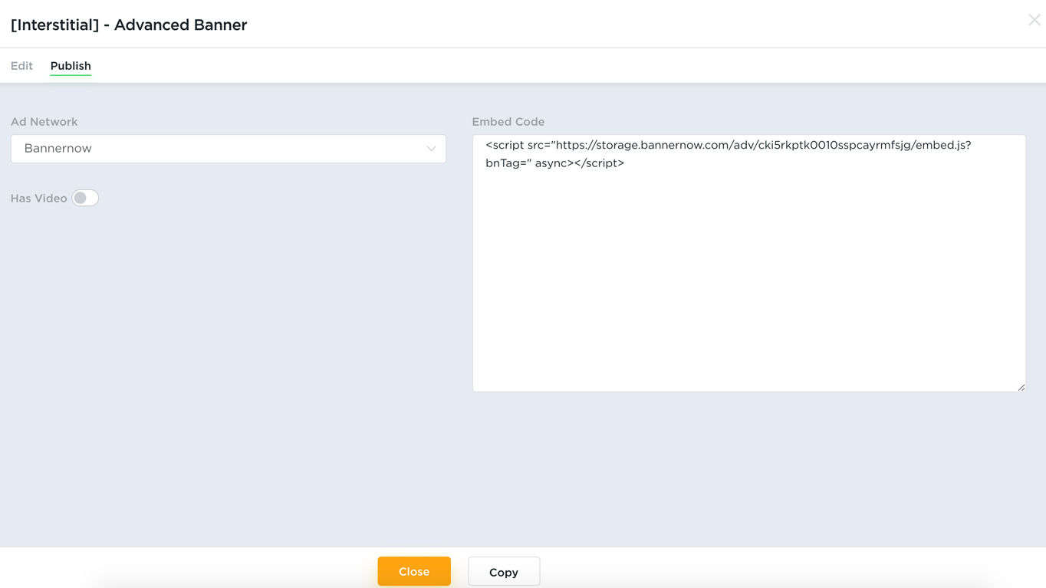Screen dimensions: 1046x588
Task: Open the Ad Network dropdown showing Bannernow
Action: 229,149
